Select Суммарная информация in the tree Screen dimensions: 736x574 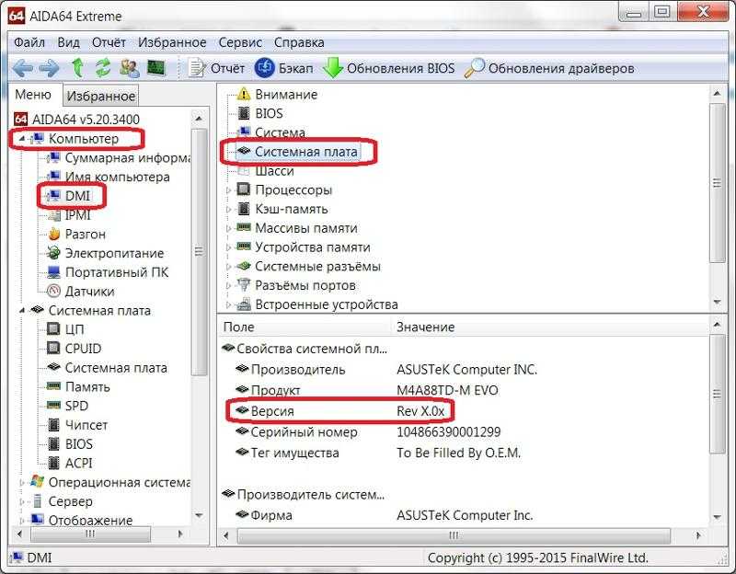tap(128, 157)
